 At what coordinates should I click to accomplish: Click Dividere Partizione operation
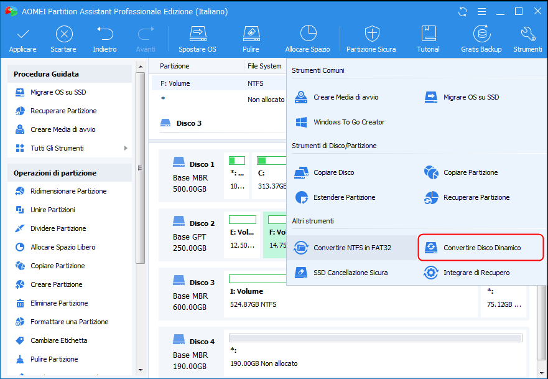[50, 228]
